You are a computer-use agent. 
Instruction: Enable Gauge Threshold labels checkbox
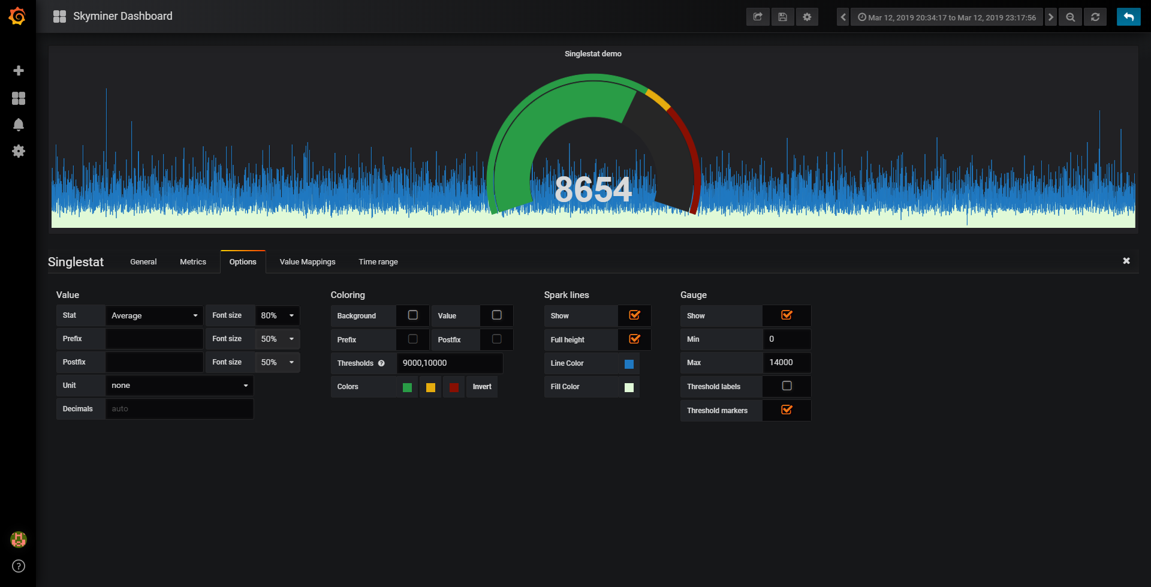coord(787,386)
